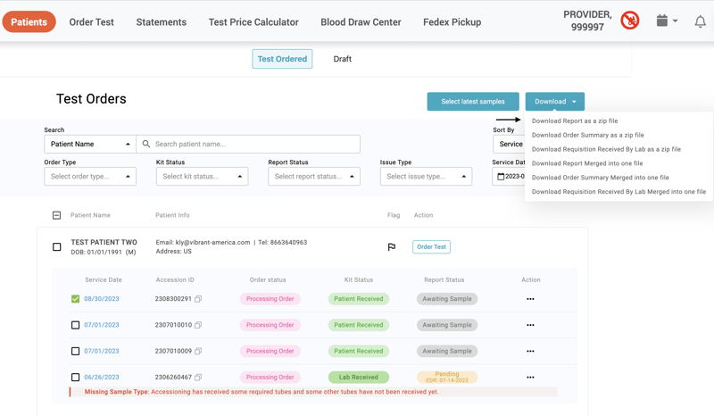The height and width of the screenshot is (416, 714).
Task: Check the 2307010010 order checkbox
Action: click(x=76, y=325)
